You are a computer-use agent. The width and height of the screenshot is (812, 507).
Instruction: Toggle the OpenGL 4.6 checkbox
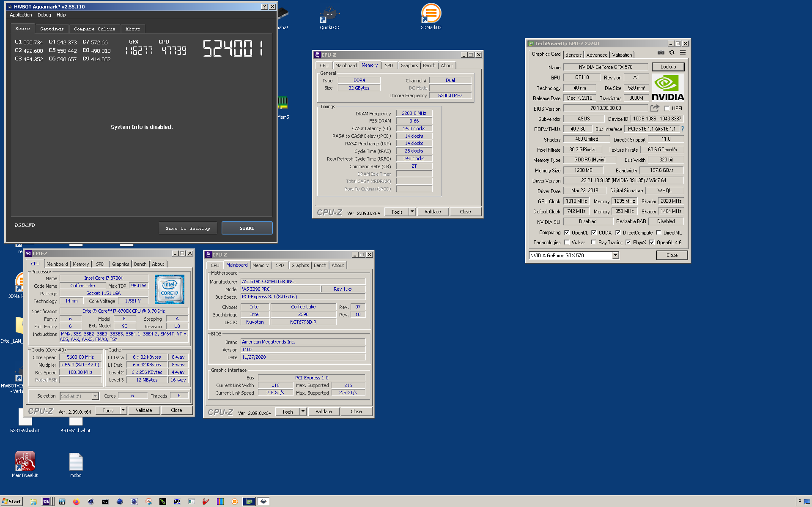tap(652, 242)
